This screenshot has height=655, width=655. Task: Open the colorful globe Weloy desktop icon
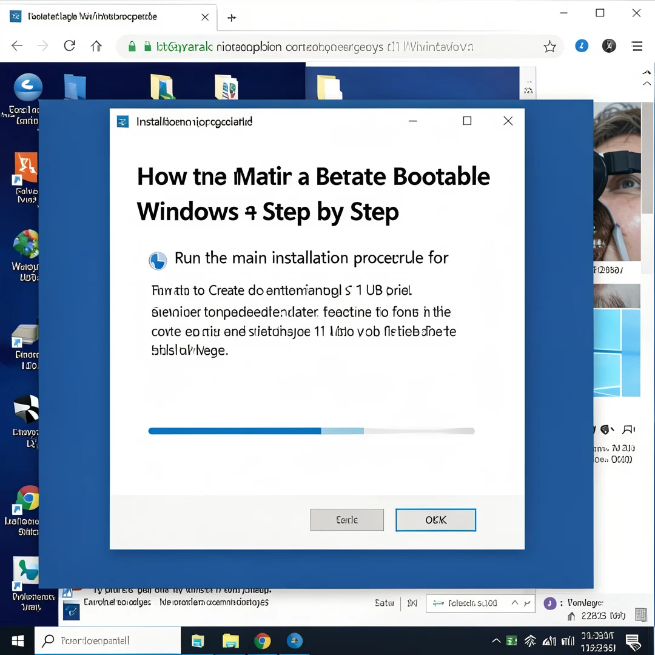click(x=26, y=244)
